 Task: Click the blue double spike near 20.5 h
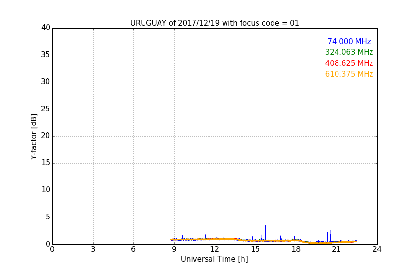329,236
